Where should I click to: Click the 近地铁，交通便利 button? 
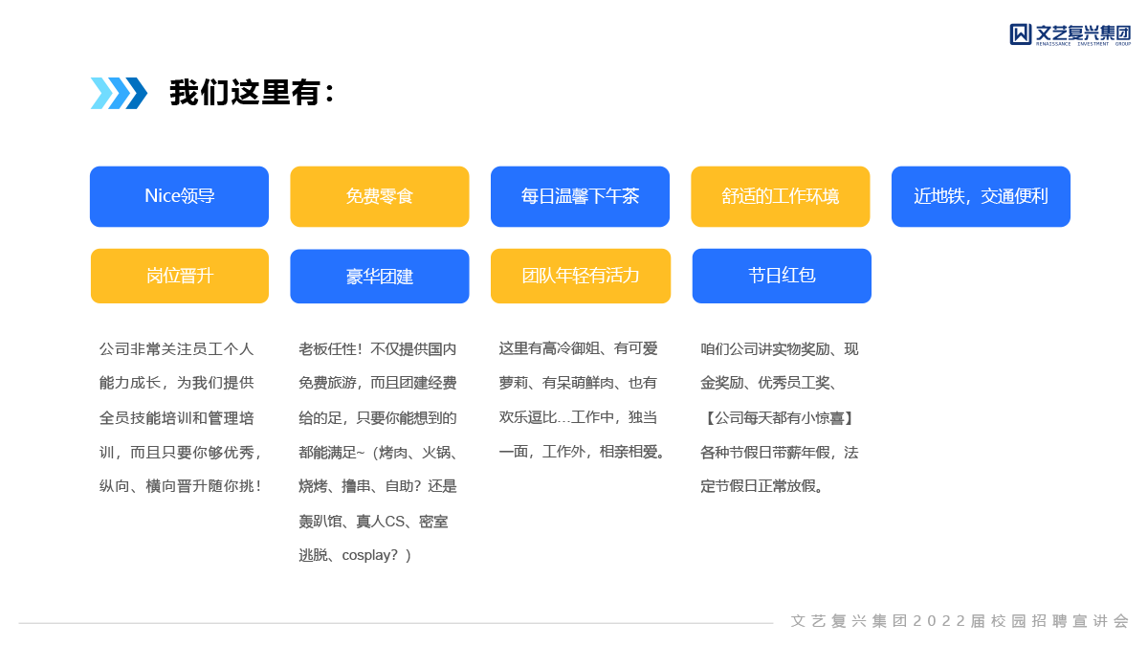(981, 196)
